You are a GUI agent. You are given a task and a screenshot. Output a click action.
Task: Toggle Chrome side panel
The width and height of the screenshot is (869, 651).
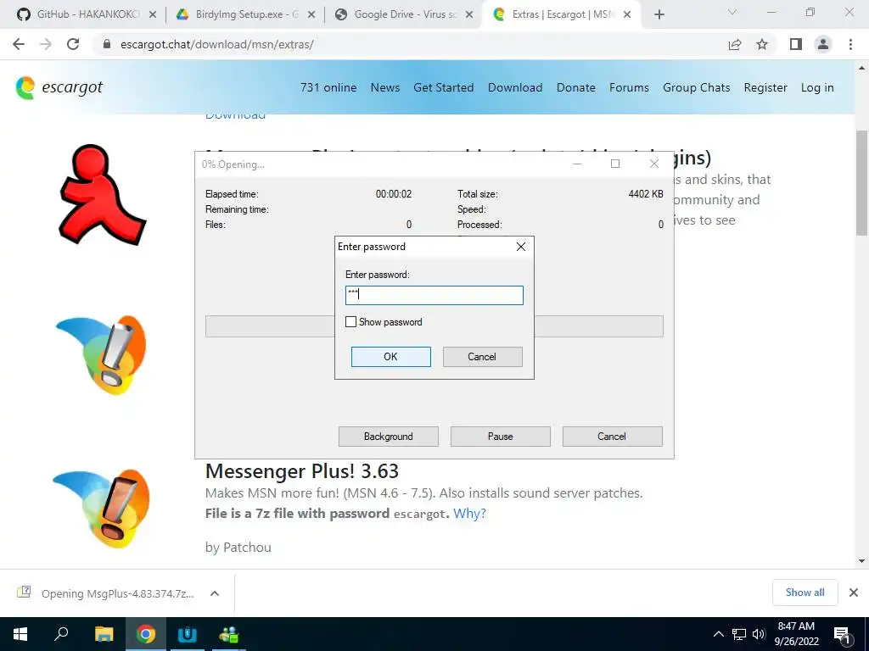click(796, 44)
